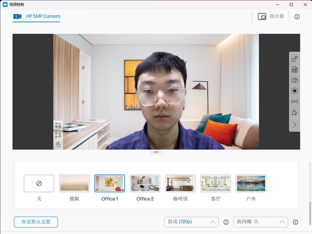Maximize the 视频控制 window
Viewport: 312px width, 234px height.
[292, 5]
